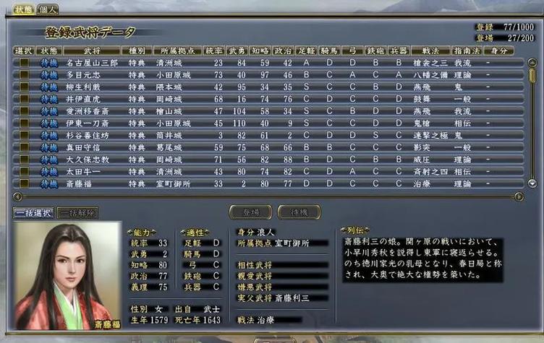Image resolution: width=544 pixels, height=343 pixels.
Task: Tick the checkbox for 愛洲移香斎
Action: point(24,111)
